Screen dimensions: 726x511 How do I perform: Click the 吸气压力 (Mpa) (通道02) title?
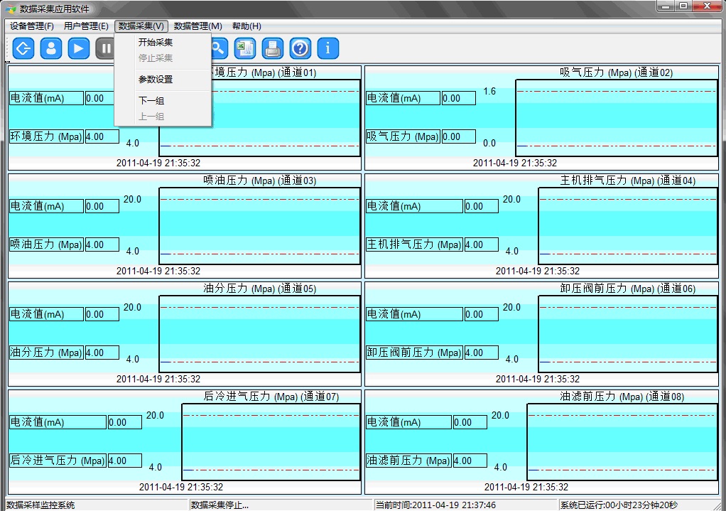pos(617,72)
